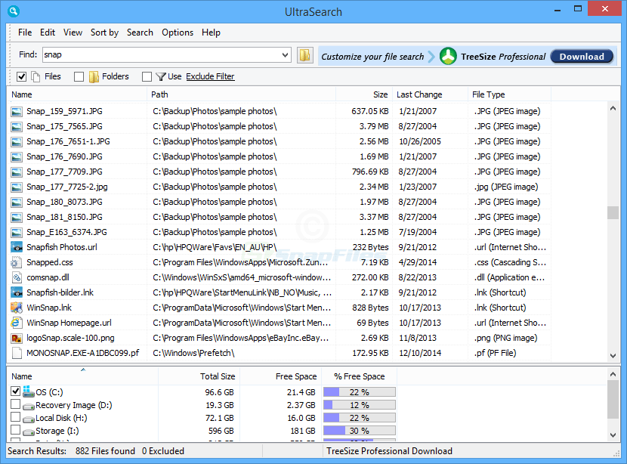Viewport: 627px width, 464px height.
Task: Uncheck the Files search checkbox
Action: tap(21, 76)
